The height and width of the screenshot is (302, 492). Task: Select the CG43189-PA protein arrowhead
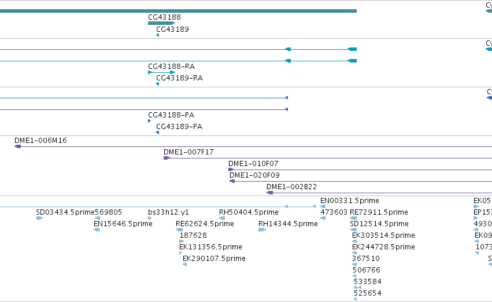pos(157,132)
